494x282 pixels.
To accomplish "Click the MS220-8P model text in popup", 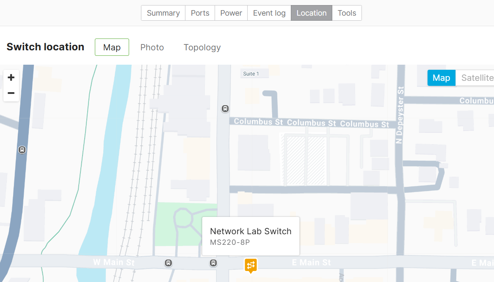I will tap(230, 242).
